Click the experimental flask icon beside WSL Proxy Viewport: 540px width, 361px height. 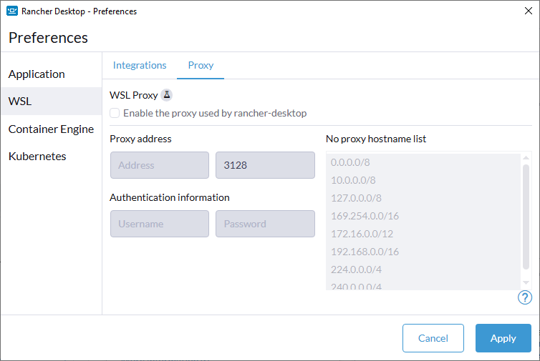(166, 95)
